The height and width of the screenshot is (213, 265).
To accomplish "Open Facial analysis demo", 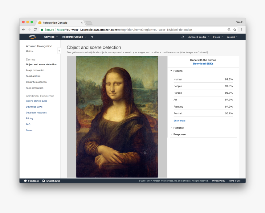I will point(33,76).
